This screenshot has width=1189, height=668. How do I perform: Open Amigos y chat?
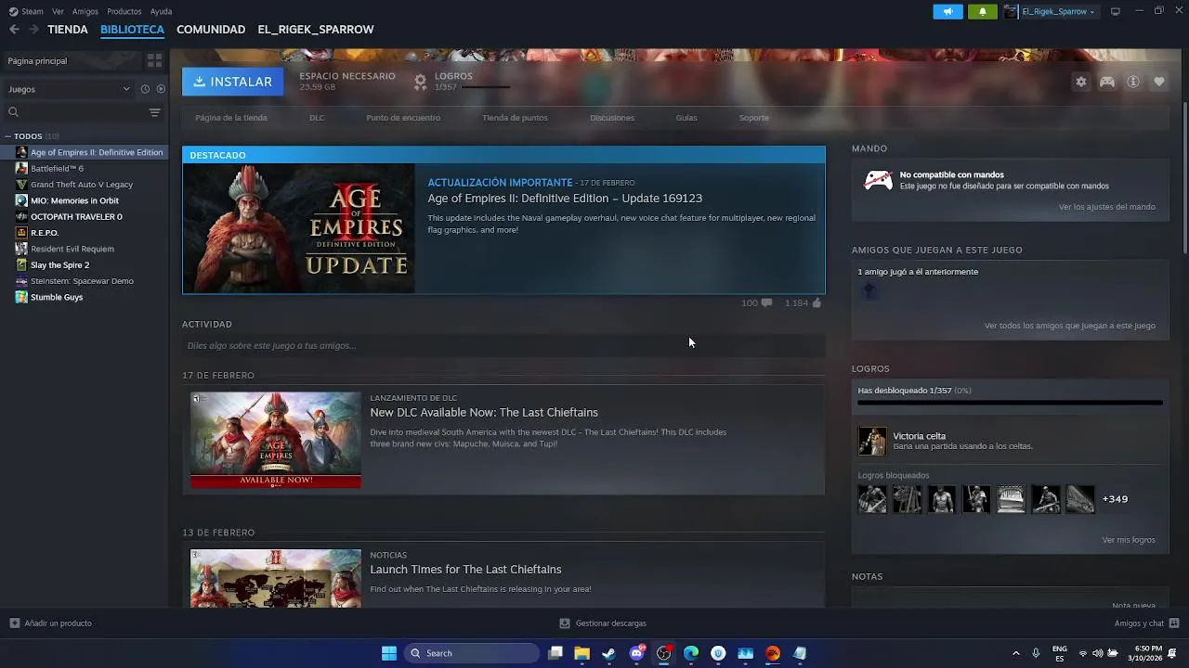tap(1146, 623)
